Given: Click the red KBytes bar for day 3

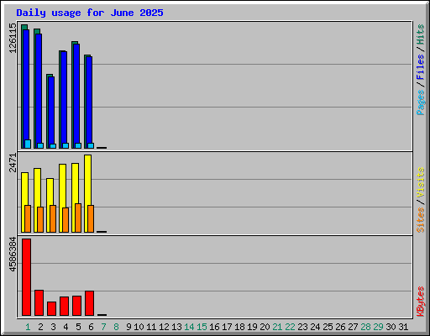Looking at the screenshot, I should click(x=52, y=309).
